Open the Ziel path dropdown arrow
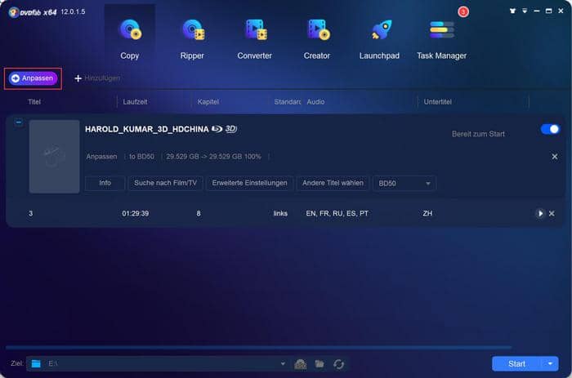 (283, 364)
